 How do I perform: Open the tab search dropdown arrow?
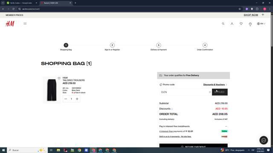3,3
